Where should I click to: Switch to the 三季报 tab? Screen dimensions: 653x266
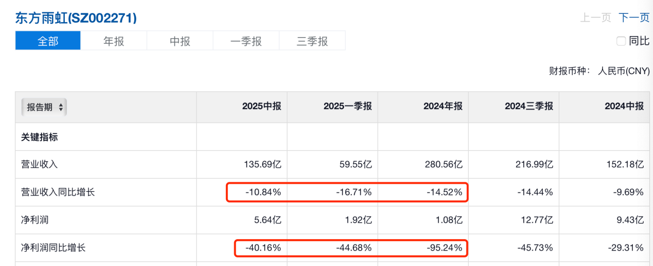click(312, 41)
